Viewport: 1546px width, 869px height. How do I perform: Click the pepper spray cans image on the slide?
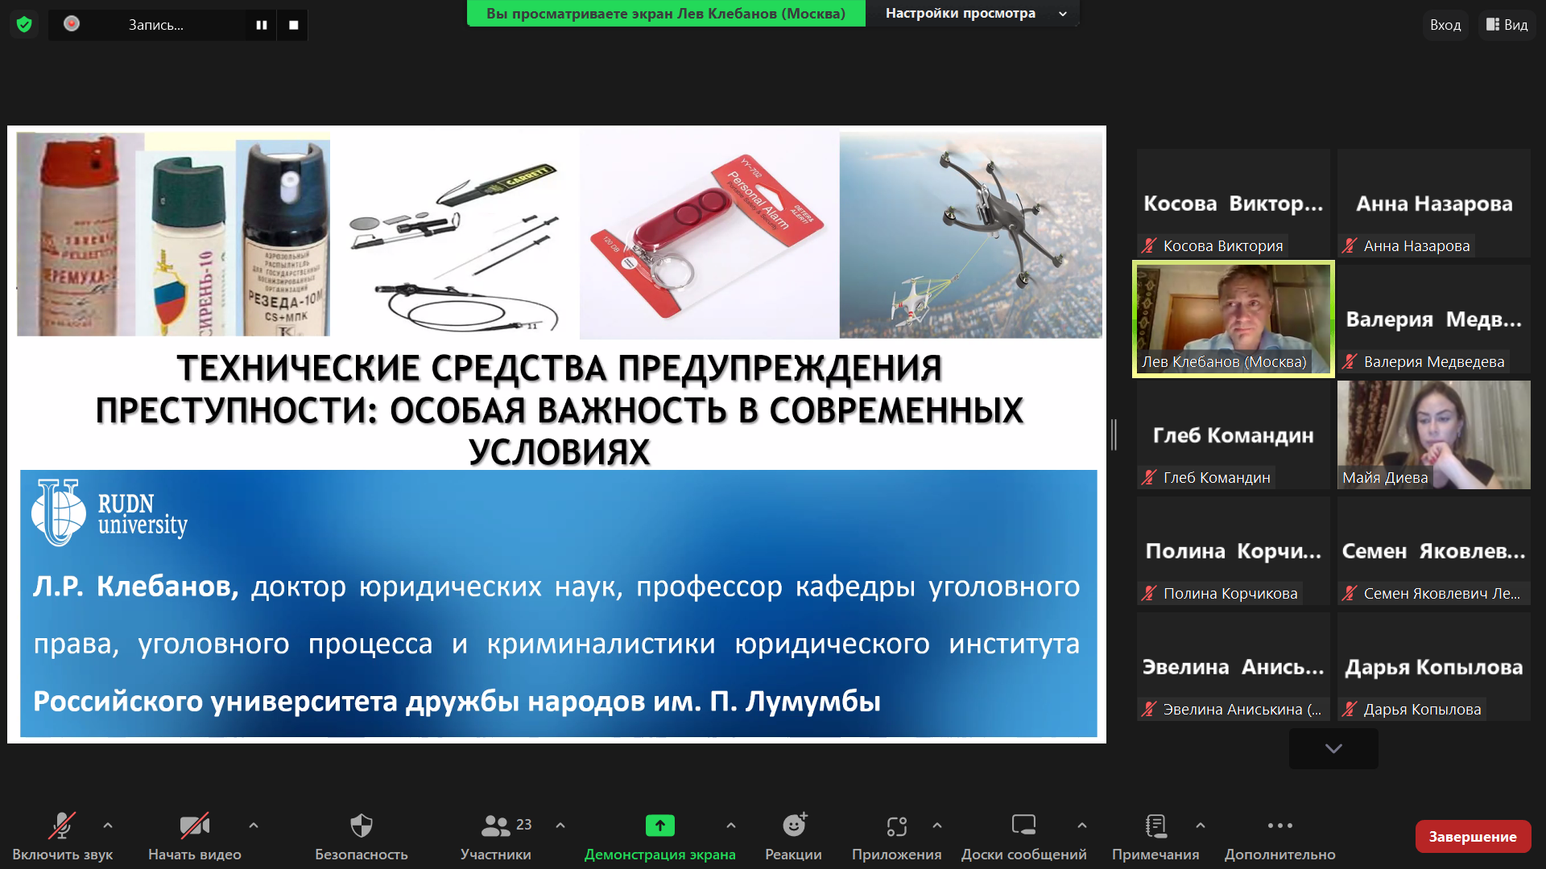pyautogui.click(x=173, y=234)
